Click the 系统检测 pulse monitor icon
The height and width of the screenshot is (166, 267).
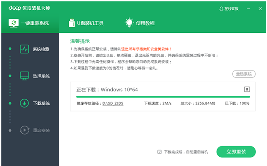point(25,49)
